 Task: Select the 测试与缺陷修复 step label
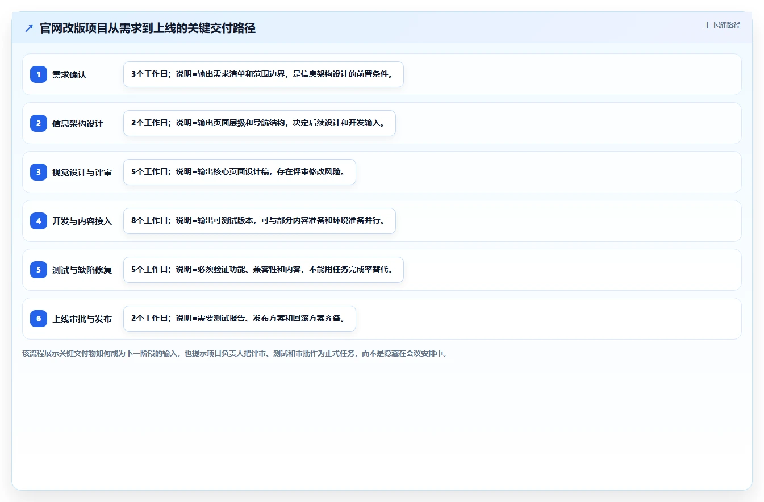(x=82, y=270)
